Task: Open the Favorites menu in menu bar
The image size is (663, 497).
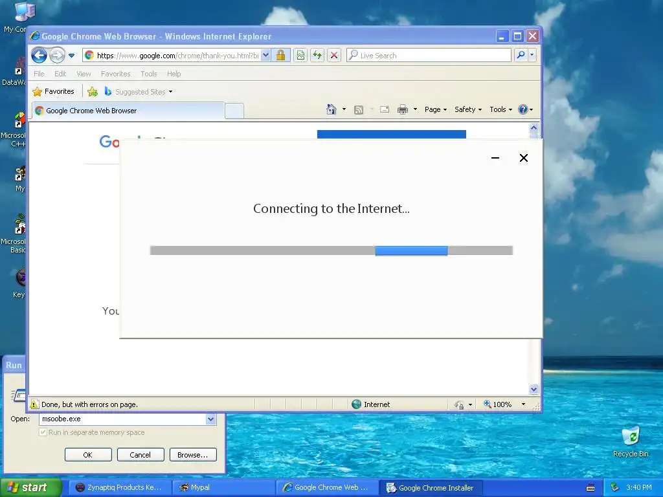Action: 115,74
